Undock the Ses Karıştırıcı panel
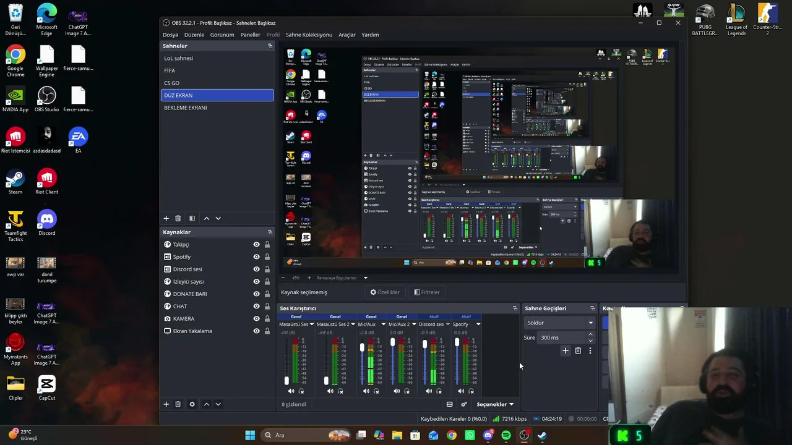Viewport: 792px width, 445px height. point(515,308)
